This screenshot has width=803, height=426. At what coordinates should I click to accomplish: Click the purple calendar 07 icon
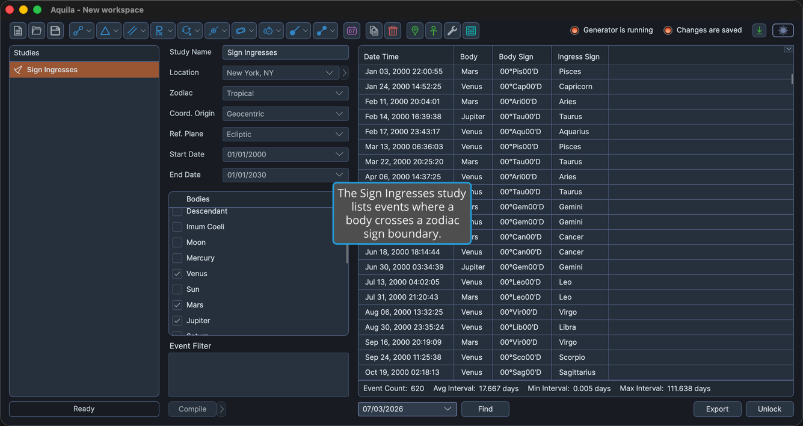coord(352,31)
